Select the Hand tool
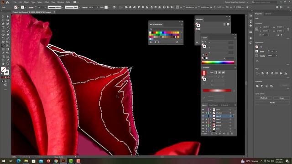 3,64
